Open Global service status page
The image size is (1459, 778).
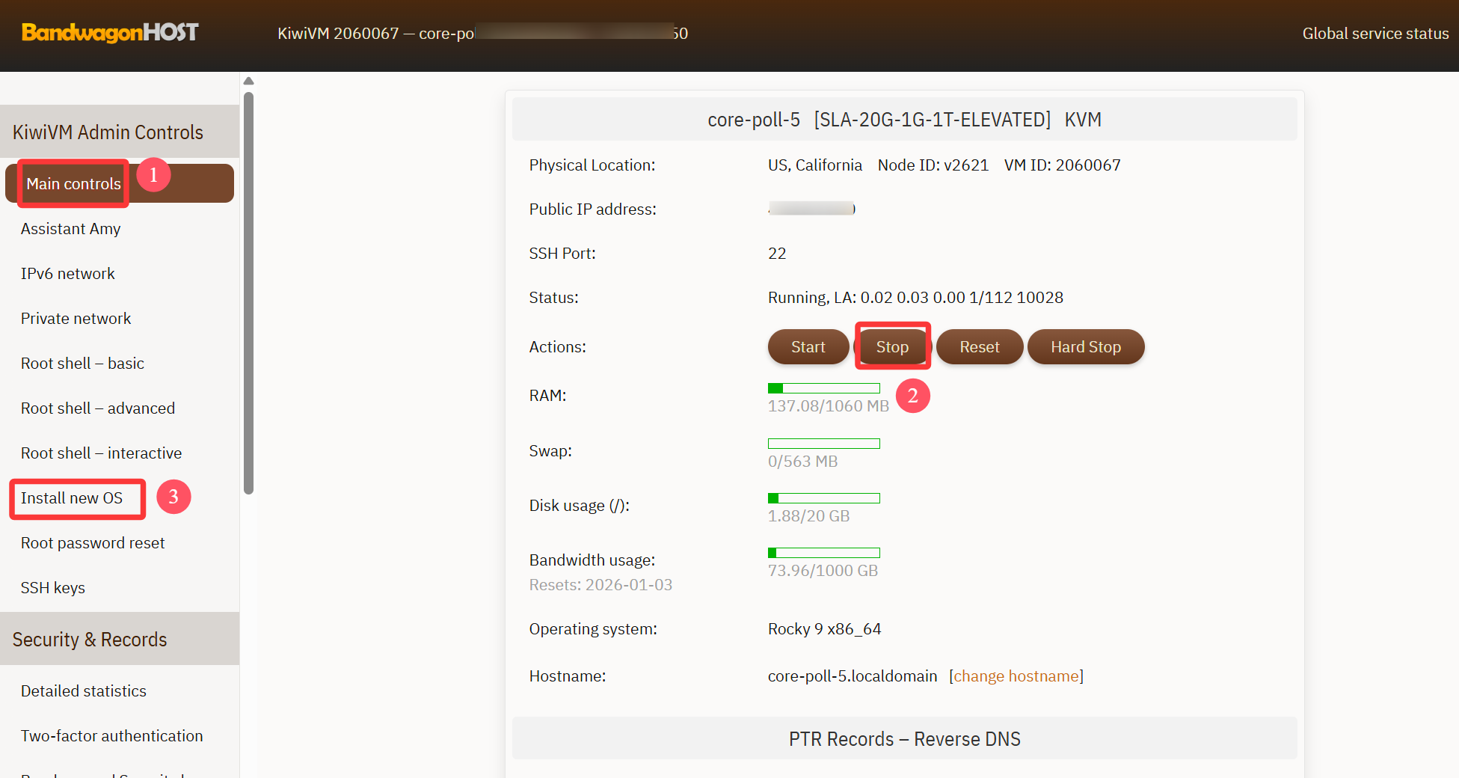click(x=1374, y=34)
